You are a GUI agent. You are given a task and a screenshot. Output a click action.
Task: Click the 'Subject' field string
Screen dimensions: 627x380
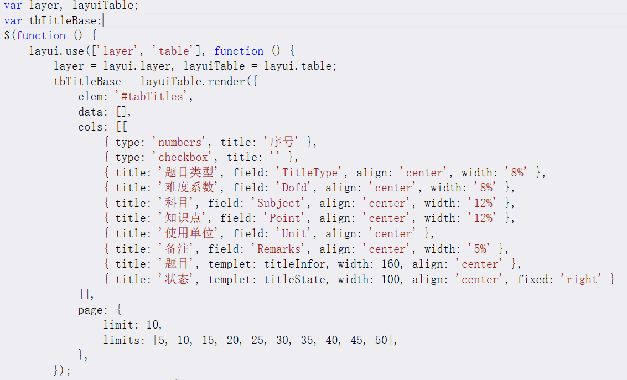(x=279, y=203)
